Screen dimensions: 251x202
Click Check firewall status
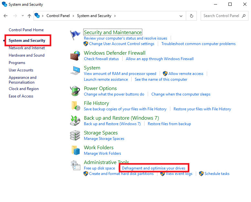(101, 59)
